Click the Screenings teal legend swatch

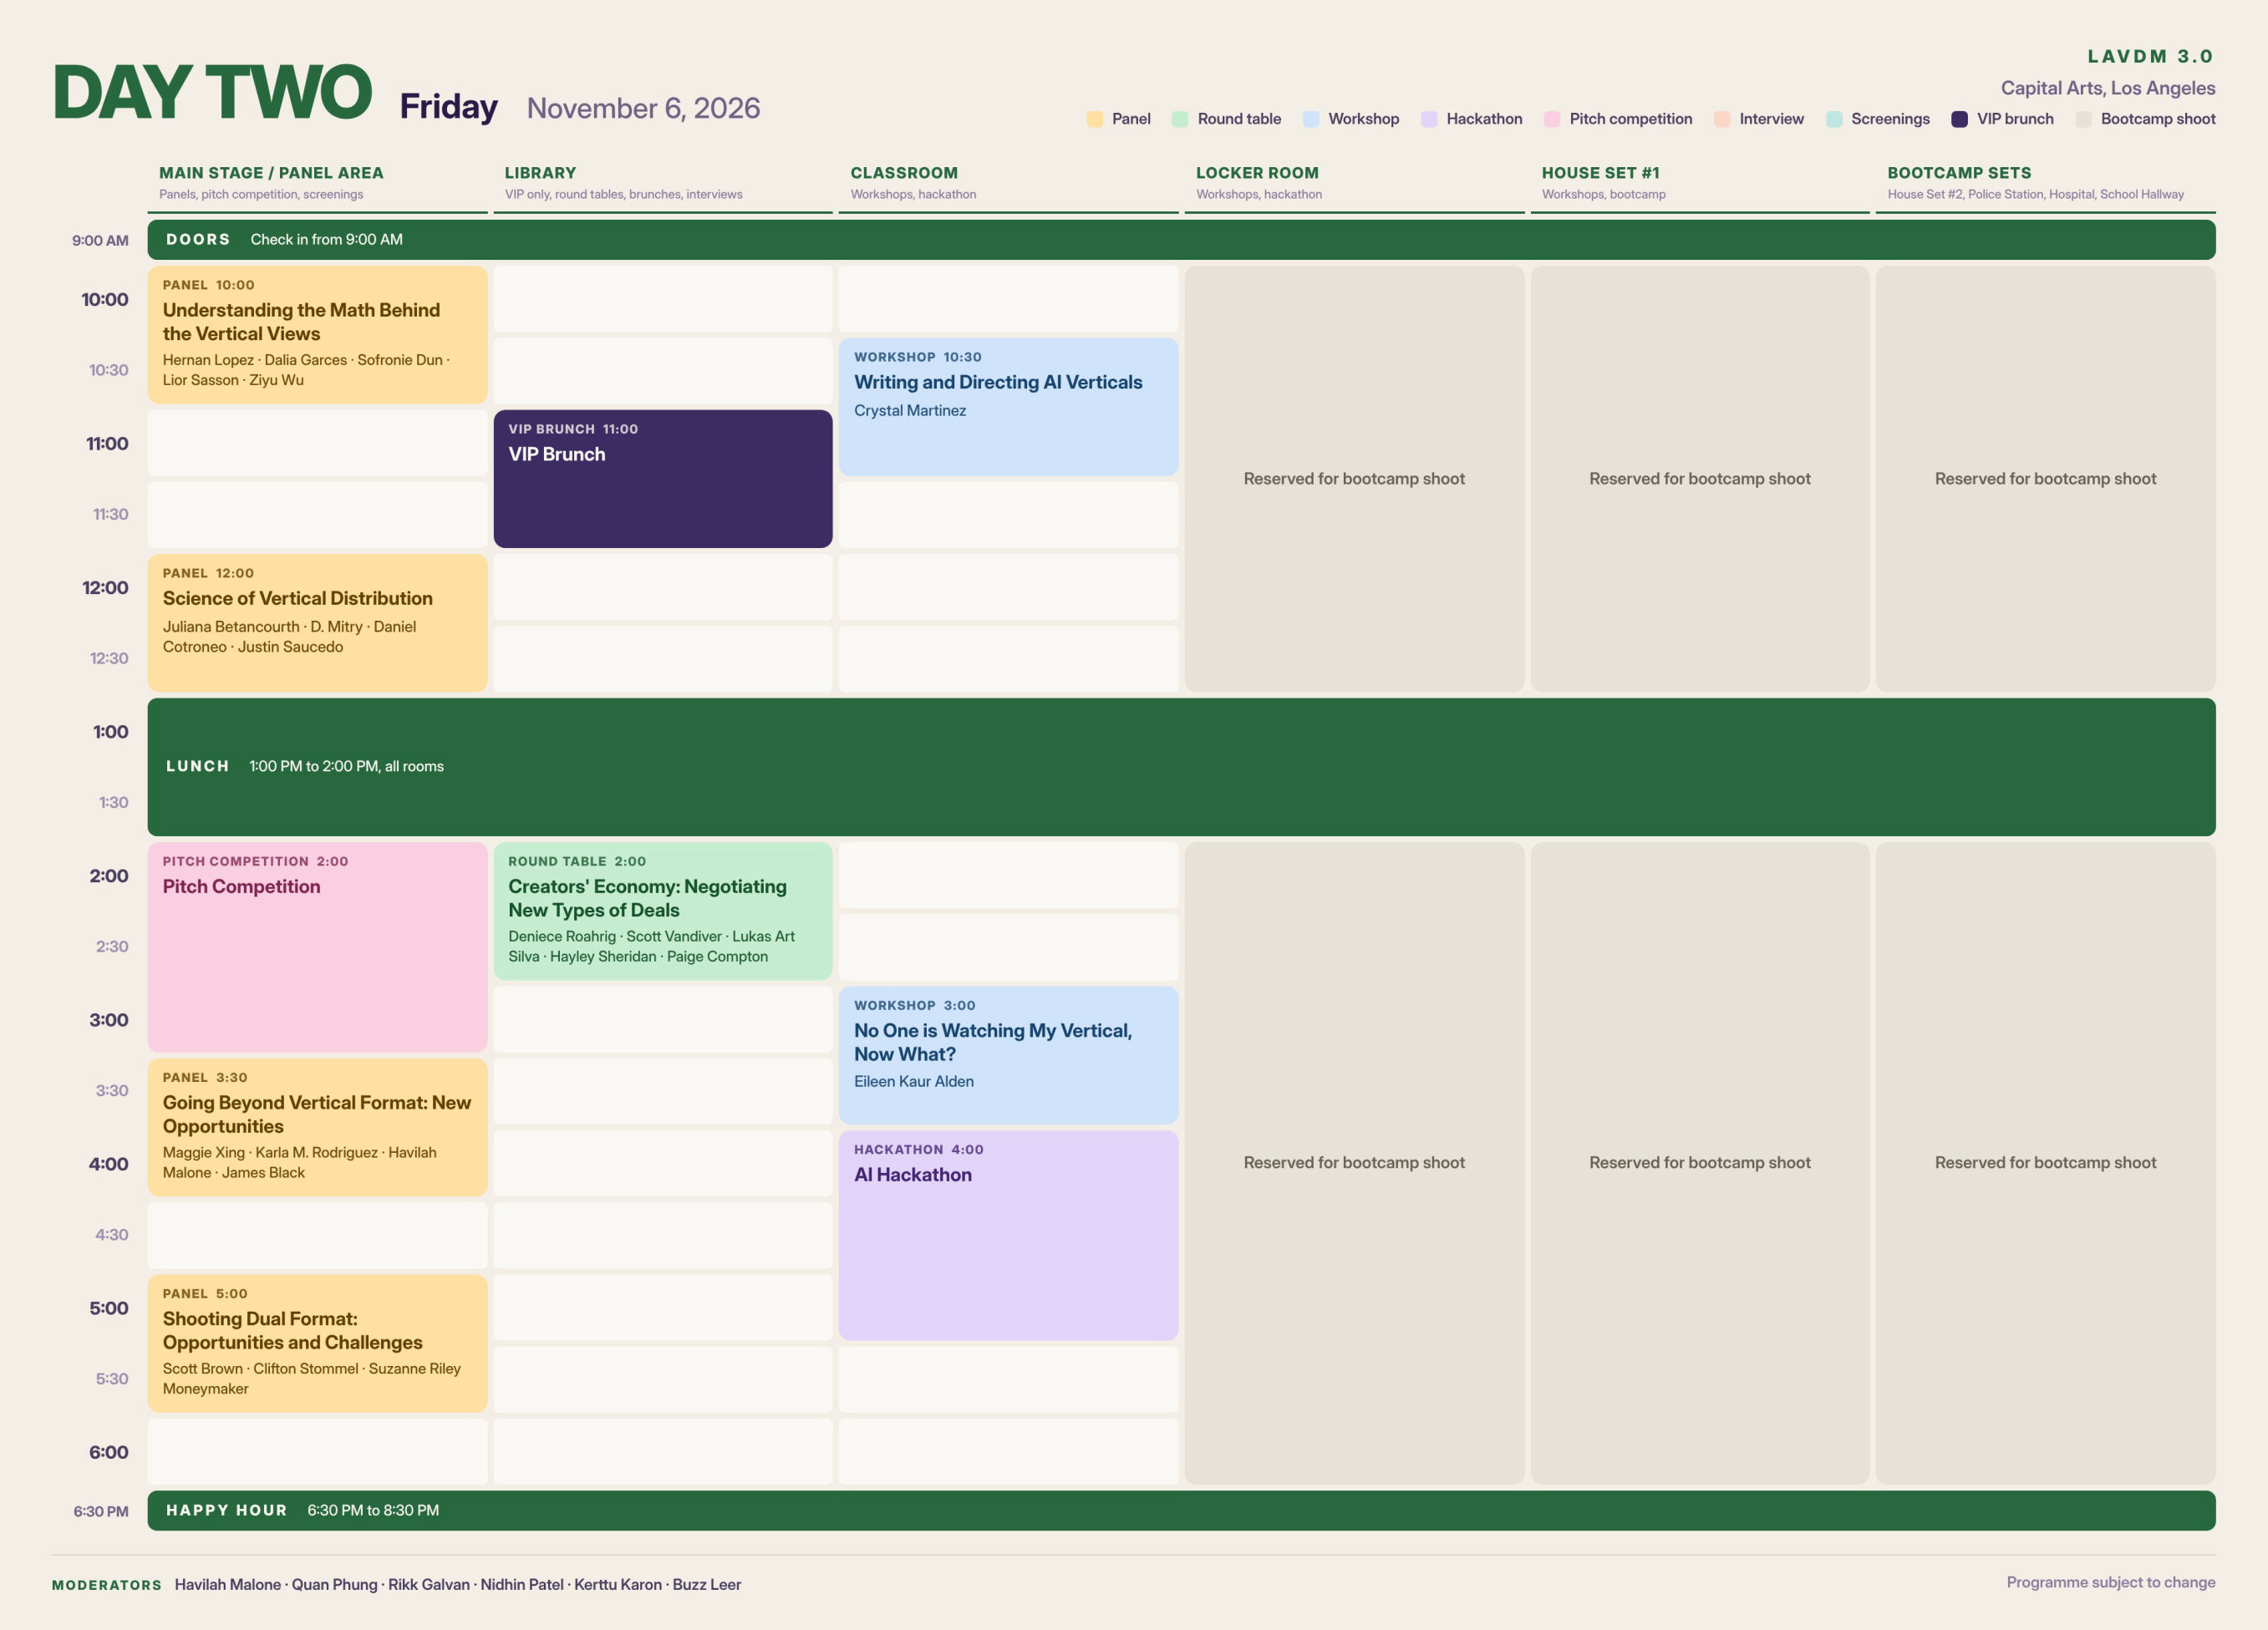pos(1834,119)
